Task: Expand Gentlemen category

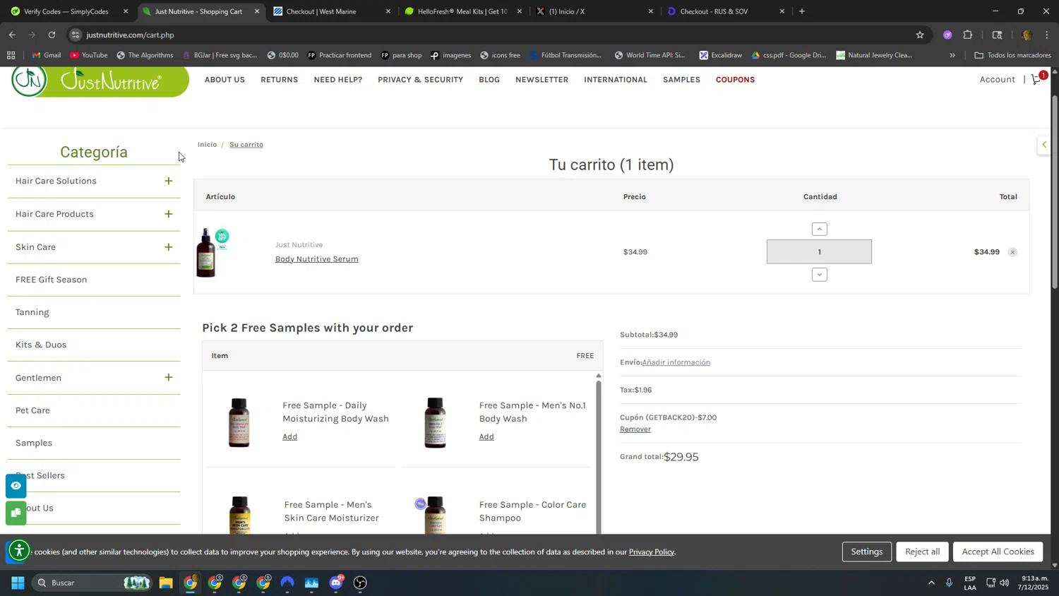Action: point(169,378)
